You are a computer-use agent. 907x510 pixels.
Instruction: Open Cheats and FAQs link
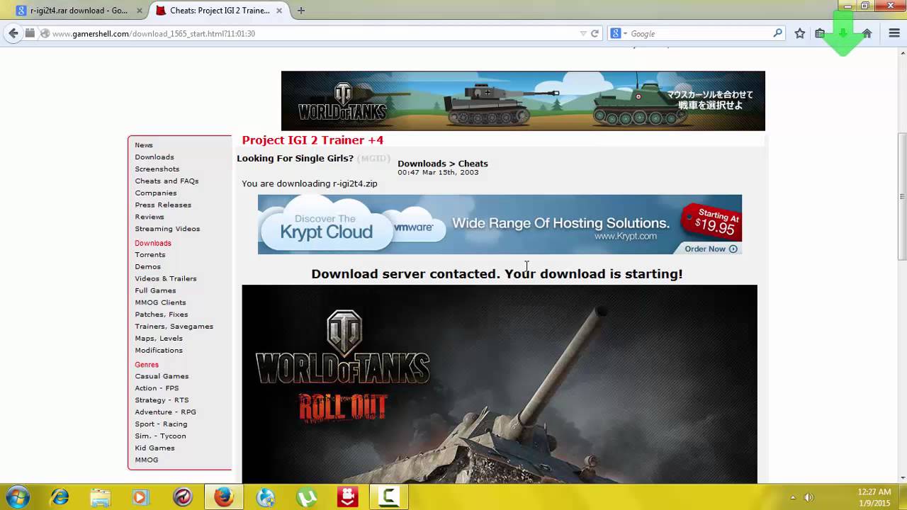[167, 181]
